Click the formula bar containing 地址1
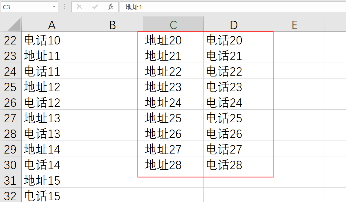Screen dimensions: 346x202 (231, 7)
